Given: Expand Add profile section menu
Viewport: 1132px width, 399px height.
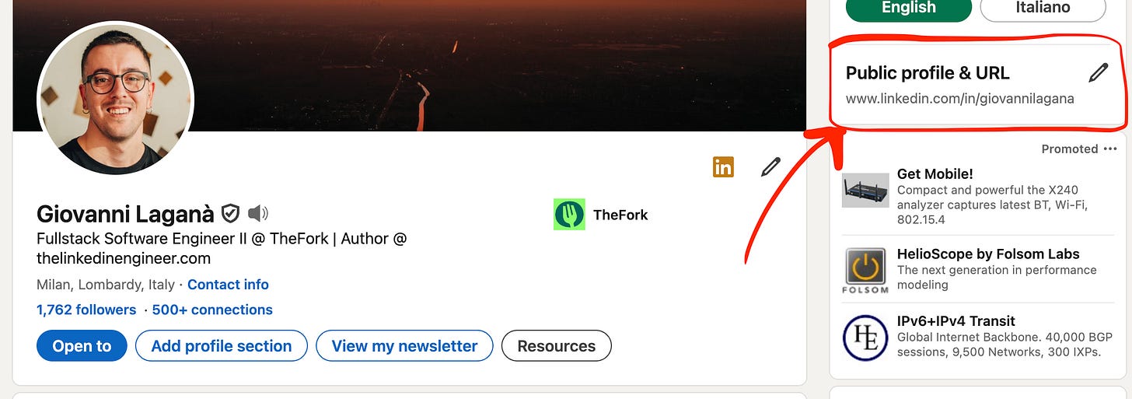Looking at the screenshot, I should [x=222, y=346].
